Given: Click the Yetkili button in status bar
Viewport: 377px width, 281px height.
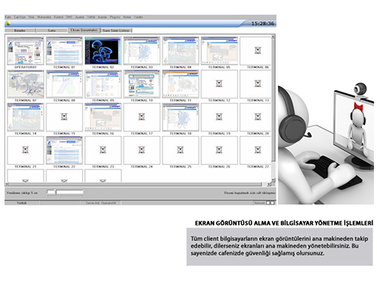Looking at the screenshot, I should 21,203.
